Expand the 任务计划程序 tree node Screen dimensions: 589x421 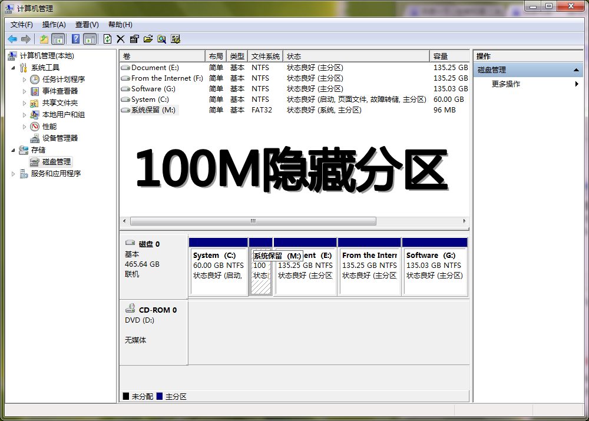coord(24,79)
